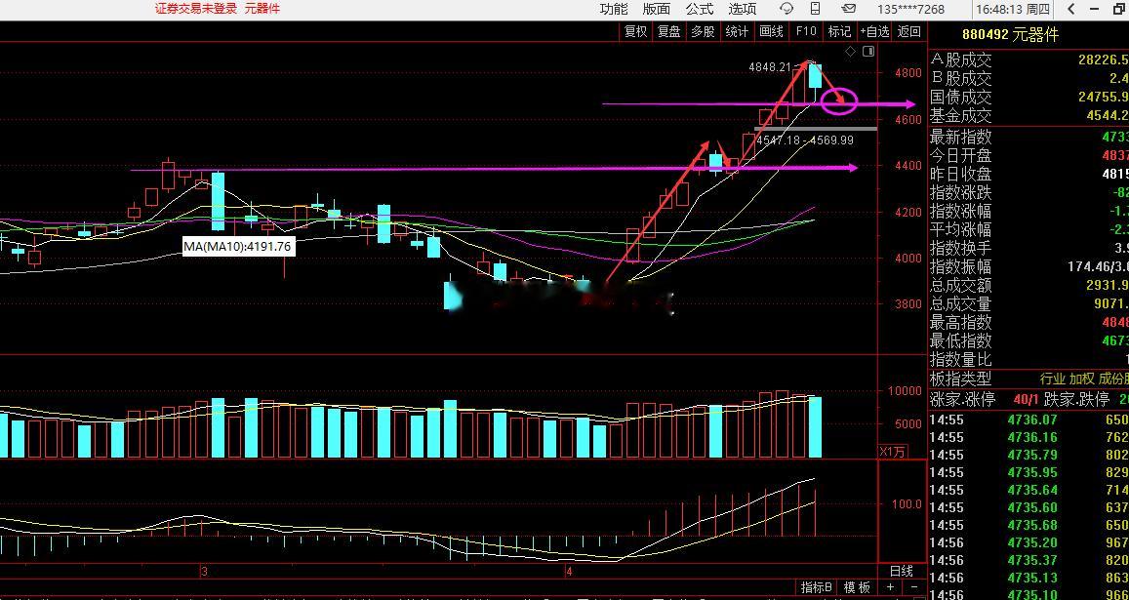Click the back chevron in title bar
This screenshot has height=600, width=1129.
[x=1071, y=9]
